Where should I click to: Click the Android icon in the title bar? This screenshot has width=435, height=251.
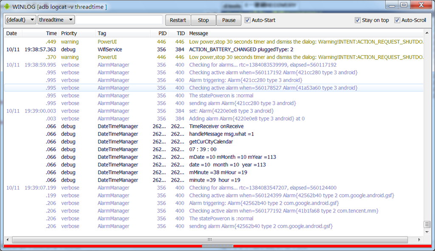coord(7,6)
